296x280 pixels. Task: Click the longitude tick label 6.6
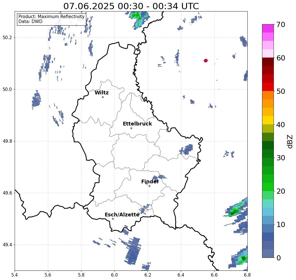(x=214, y=275)
